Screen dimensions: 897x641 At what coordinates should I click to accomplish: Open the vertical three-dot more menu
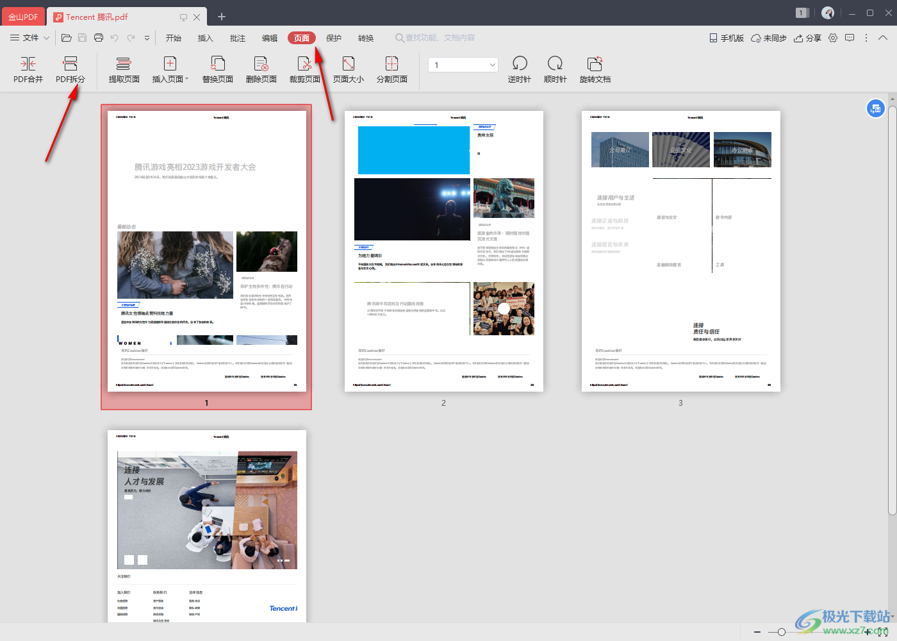(x=866, y=38)
